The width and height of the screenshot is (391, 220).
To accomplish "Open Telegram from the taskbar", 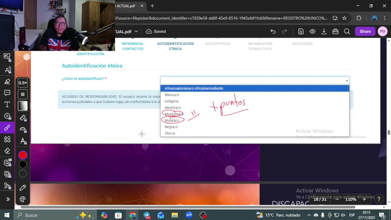I will point(147,215).
